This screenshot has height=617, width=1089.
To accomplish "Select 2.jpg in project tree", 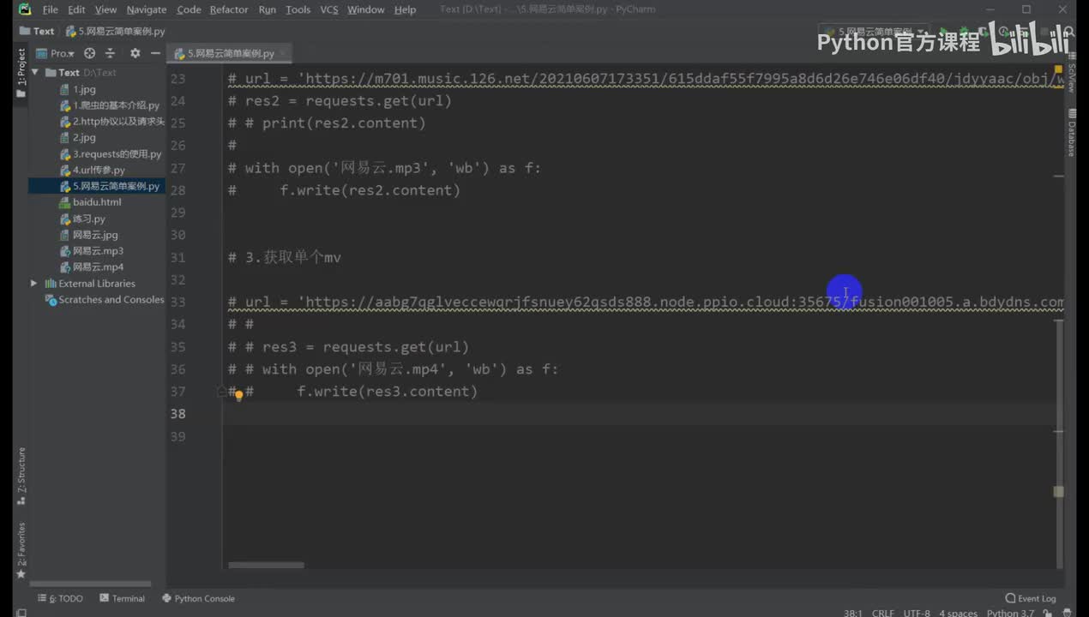I will [x=77, y=137].
